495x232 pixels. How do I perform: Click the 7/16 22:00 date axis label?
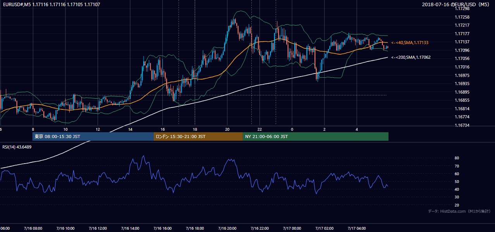click(260, 229)
